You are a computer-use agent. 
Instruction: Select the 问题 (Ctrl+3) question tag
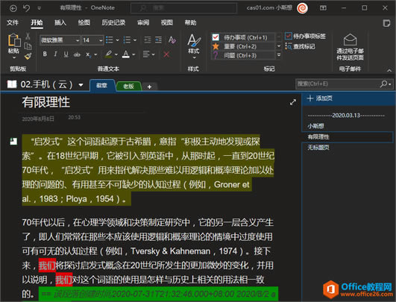(243, 55)
